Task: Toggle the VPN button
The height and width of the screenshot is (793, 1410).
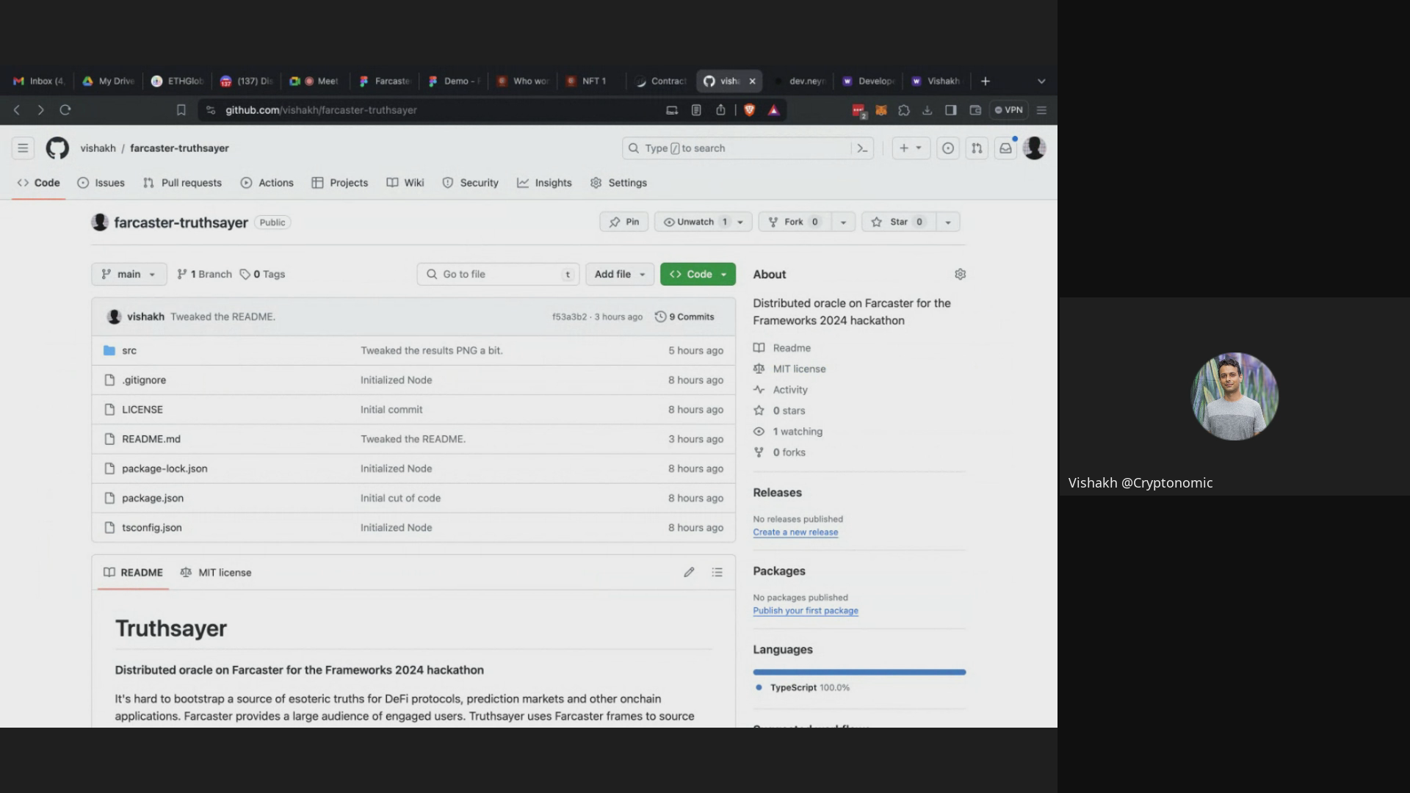Action: click(x=1008, y=110)
